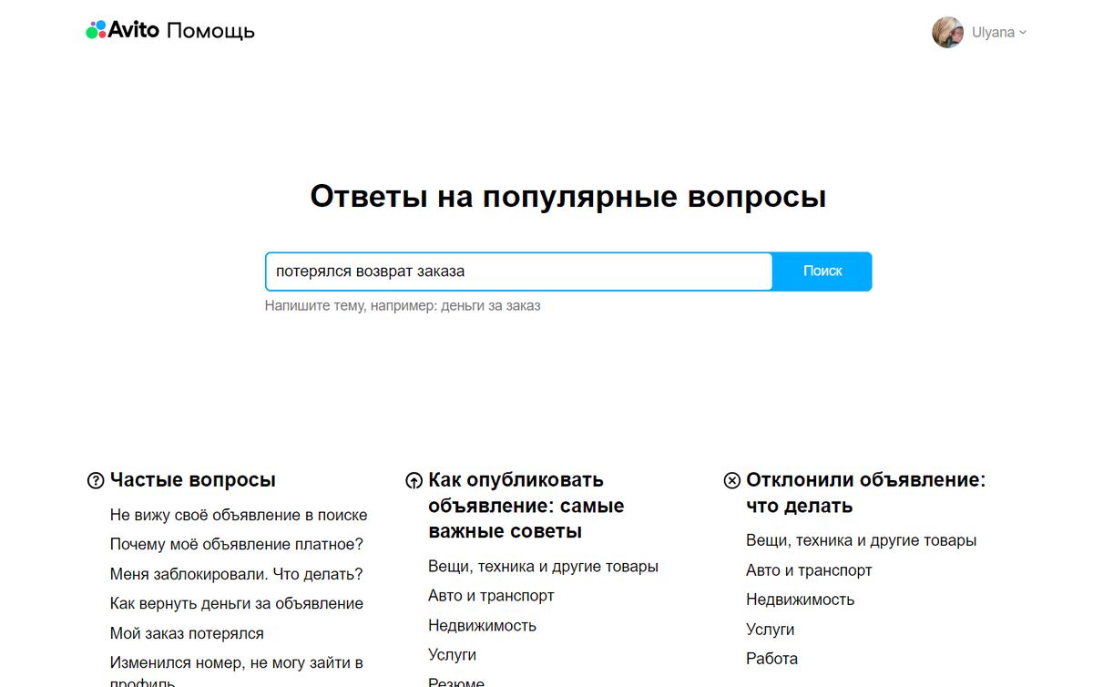The height and width of the screenshot is (687, 1093).
Task: Click the Ulyana profile avatar
Action: pyautogui.click(x=947, y=32)
